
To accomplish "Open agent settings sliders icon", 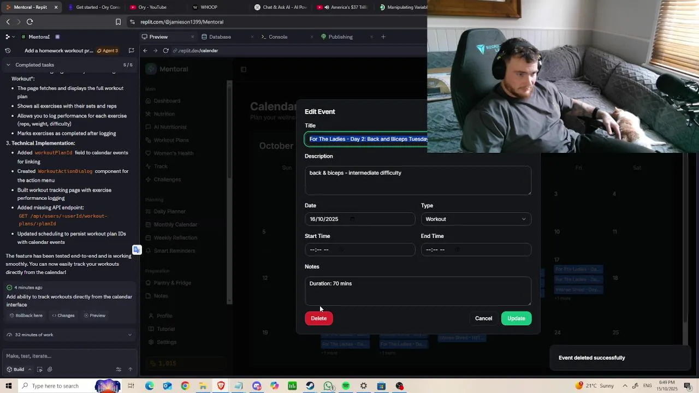I will click(119, 370).
